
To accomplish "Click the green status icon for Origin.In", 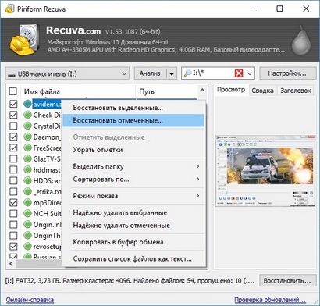I will coord(27,224).
